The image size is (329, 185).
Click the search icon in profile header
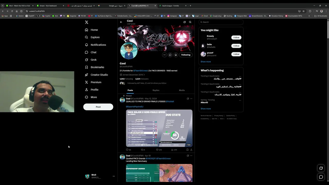point(190,22)
